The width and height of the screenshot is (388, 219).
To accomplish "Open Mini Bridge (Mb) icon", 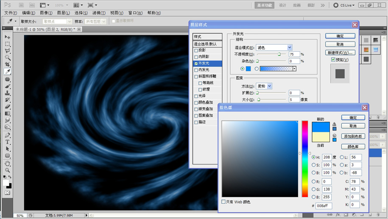I will [32, 5].
